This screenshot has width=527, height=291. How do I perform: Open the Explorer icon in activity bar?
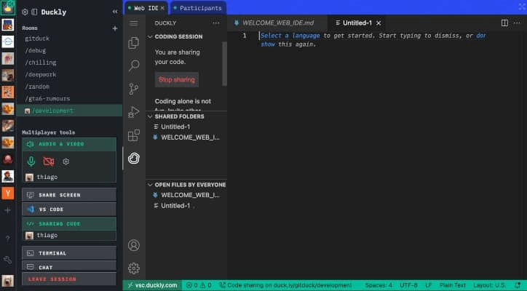click(x=133, y=43)
